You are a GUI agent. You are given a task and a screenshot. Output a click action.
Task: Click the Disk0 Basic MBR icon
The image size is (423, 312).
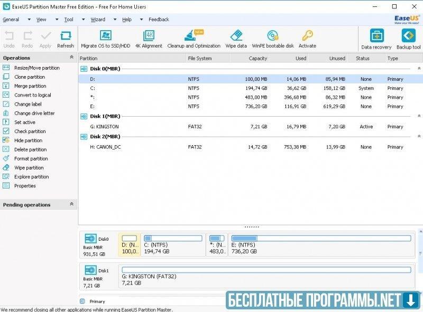click(x=90, y=239)
